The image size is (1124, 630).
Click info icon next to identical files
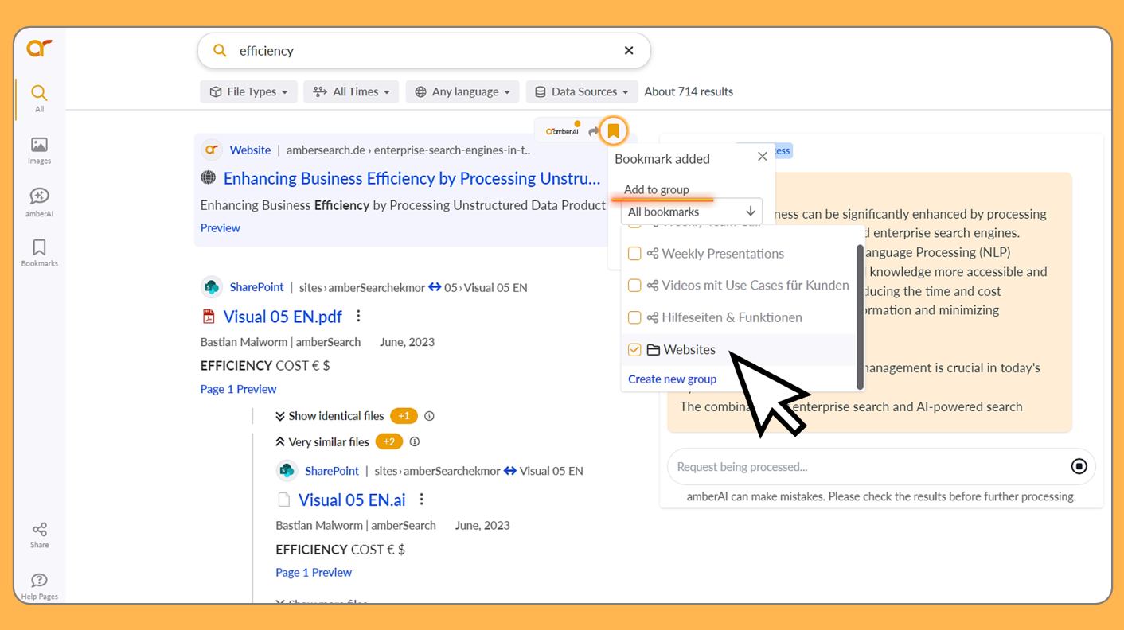(429, 416)
